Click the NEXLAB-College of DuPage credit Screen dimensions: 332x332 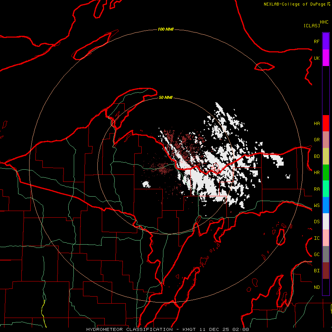294,4
